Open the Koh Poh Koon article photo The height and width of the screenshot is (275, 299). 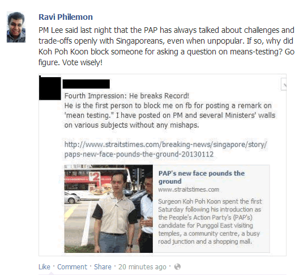tap(109, 209)
